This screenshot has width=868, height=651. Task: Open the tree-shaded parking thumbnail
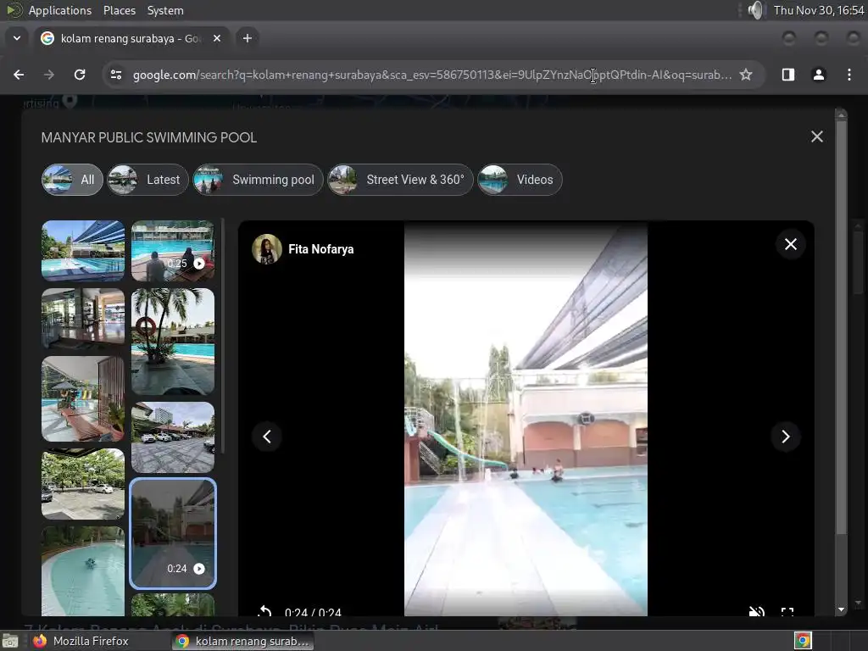[x=83, y=484]
